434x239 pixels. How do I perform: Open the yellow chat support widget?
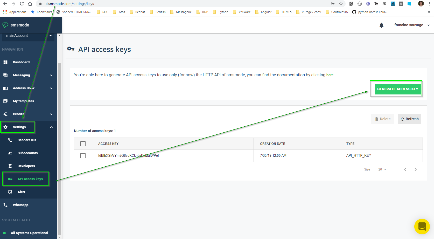422,227
